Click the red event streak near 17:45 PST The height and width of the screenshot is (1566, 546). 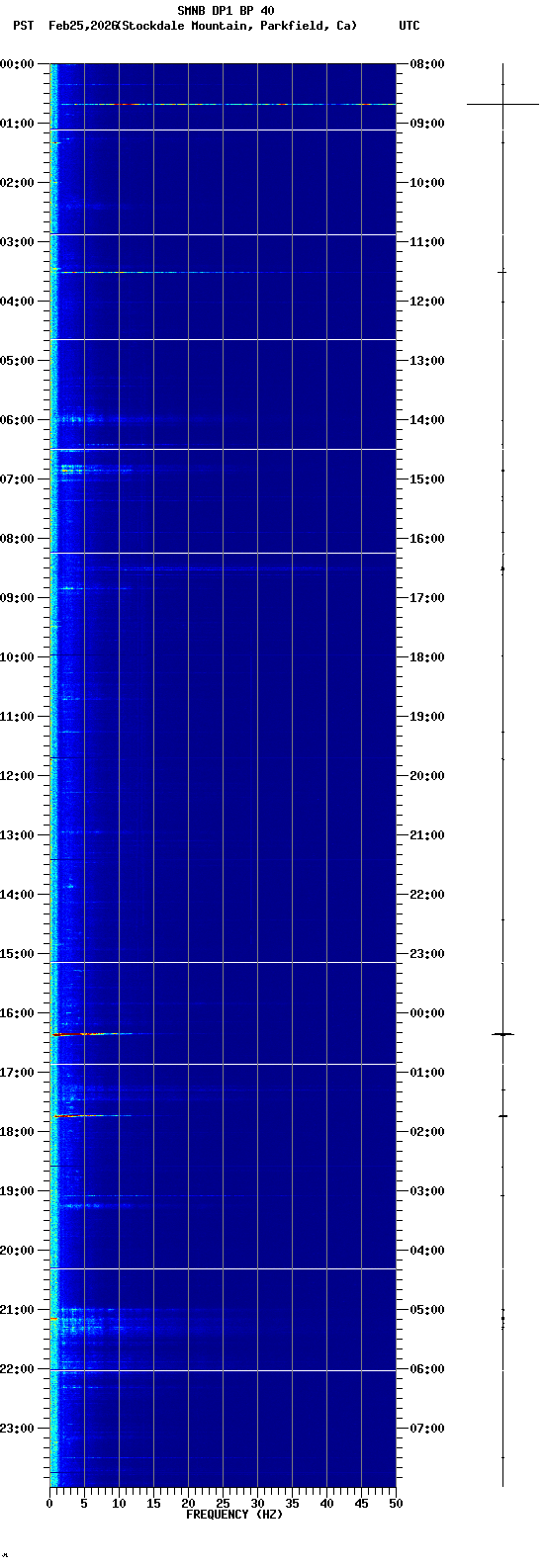91,1115
